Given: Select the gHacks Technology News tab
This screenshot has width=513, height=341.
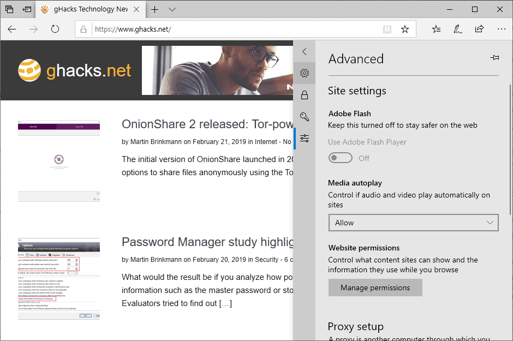Looking at the screenshot, I should [91, 9].
